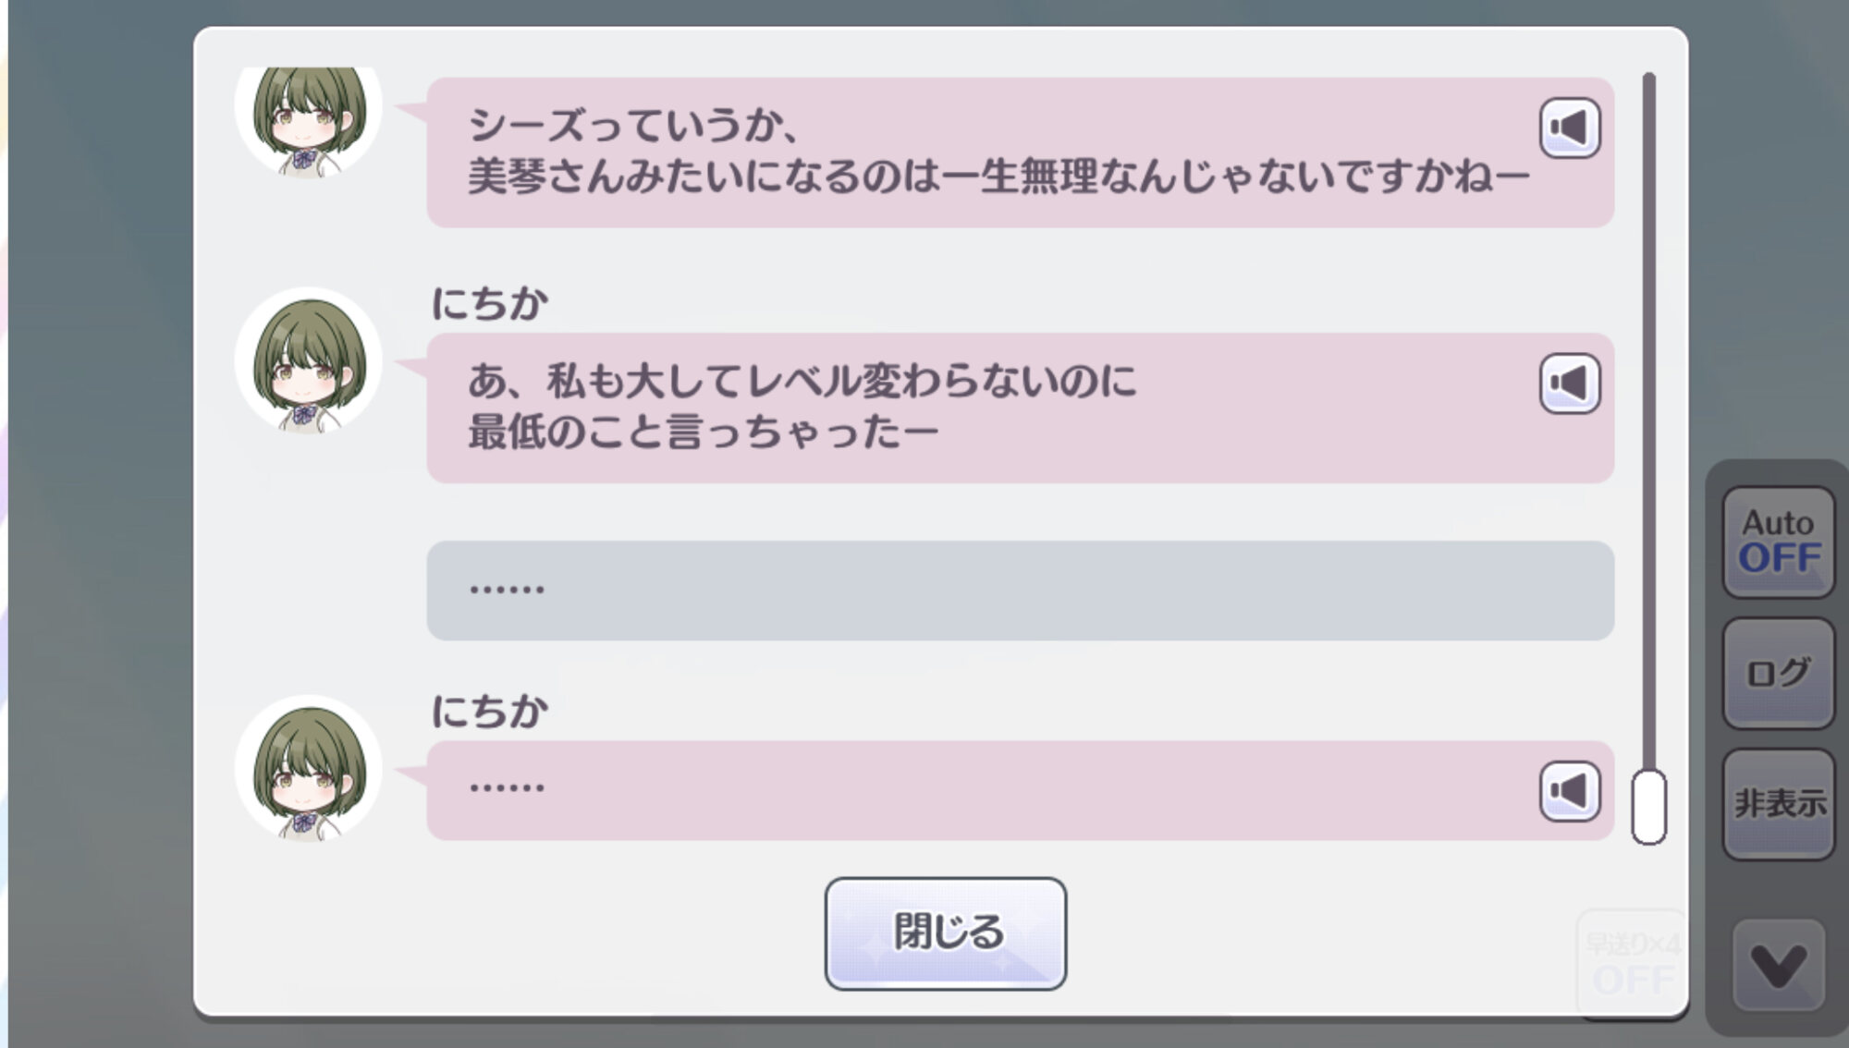Close the log with the 閉じる button

click(946, 933)
